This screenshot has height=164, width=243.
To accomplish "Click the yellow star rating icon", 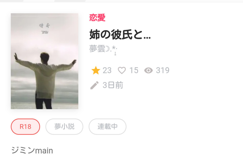I will tap(96, 70).
